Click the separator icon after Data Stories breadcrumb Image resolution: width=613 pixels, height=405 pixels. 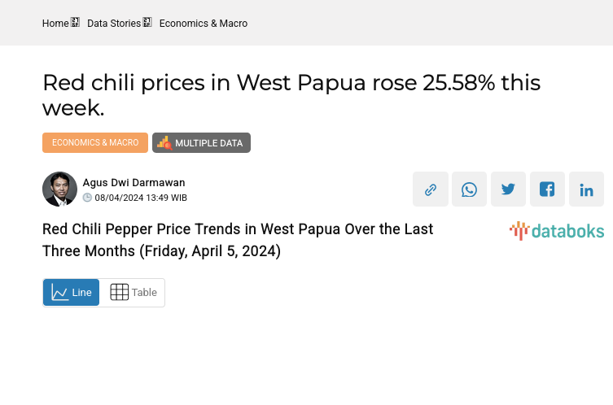tap(147, 23)
